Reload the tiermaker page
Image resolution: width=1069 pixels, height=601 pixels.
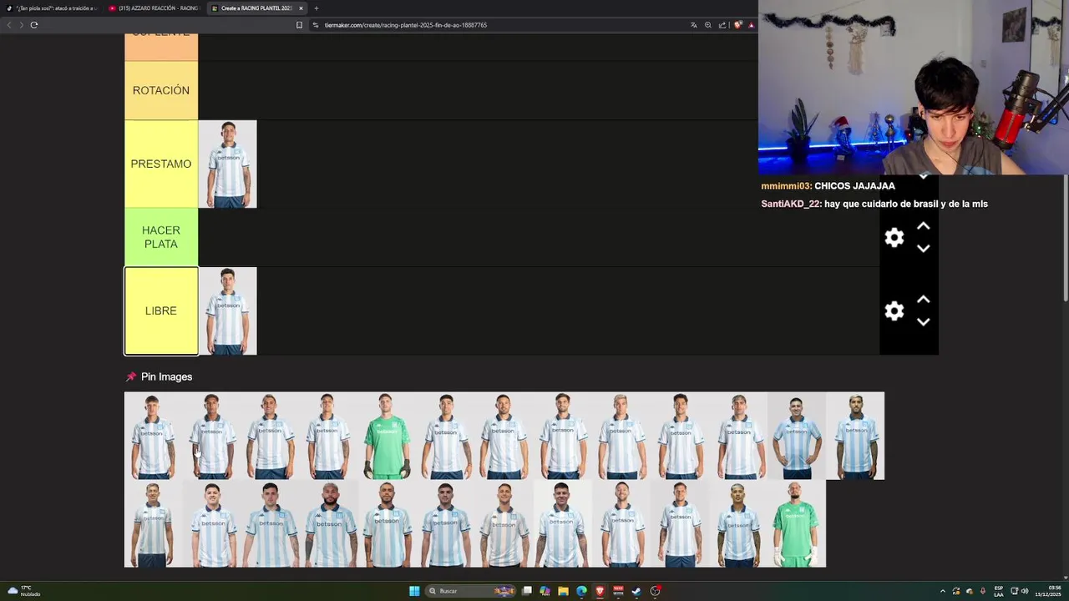click(x=34, y=25)
